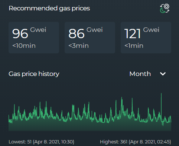Click the <3min confirmation time label
This screenshot has height=146, width=179.
coord(79,46)
